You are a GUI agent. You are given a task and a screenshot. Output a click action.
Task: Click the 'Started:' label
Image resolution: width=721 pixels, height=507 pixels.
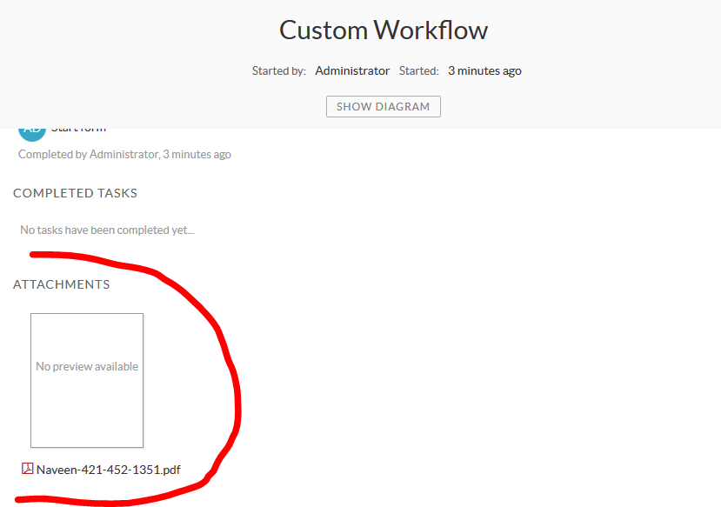[x=419, y=70]
